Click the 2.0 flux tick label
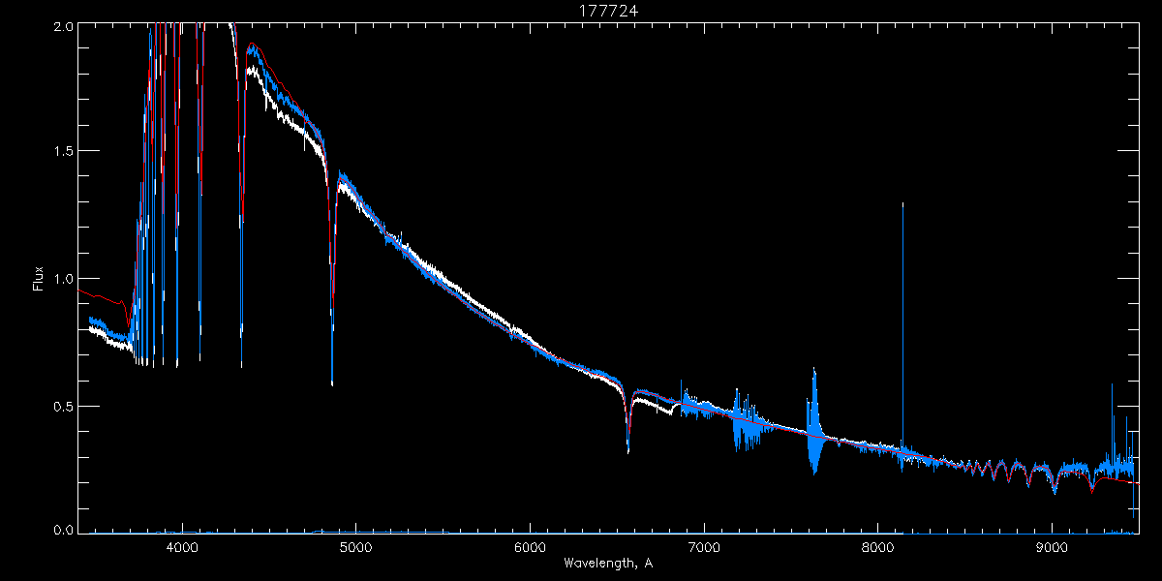Image resolution: width=1162 pixels, height=581 pixels. point(63,26)
